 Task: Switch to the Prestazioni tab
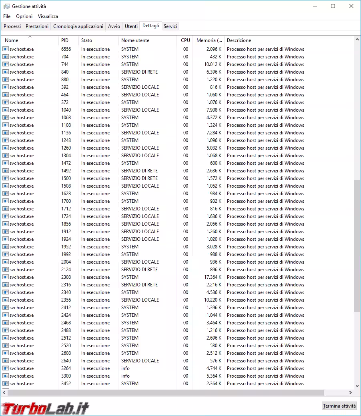point(37,26)
